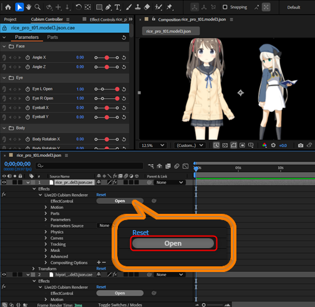
Task: Reset the Eye L Open parameter
Action: pos(124,89)
